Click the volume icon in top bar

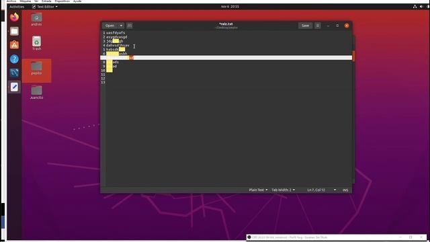[x=421, y=7]
